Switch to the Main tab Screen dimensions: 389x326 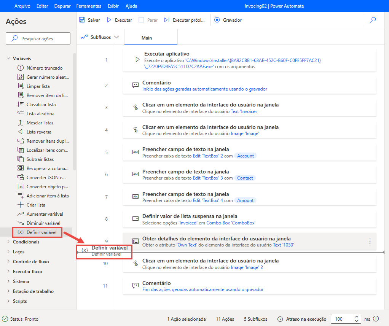click(x=151, y=37)
